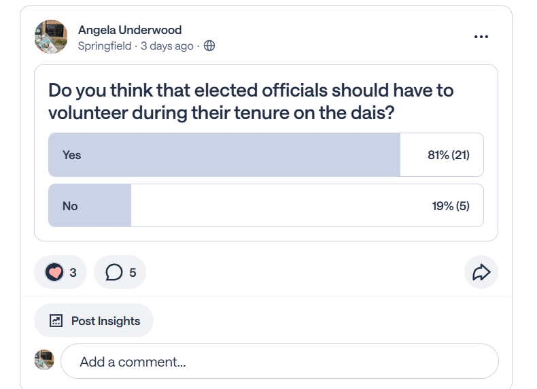The width and height of the screenshot is (537, 389).
Task: Click the comment count of 5
Action: point(133,273)
